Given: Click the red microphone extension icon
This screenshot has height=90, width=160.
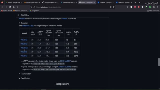Looking at the screenshot, I should click(x=139, y=7).
